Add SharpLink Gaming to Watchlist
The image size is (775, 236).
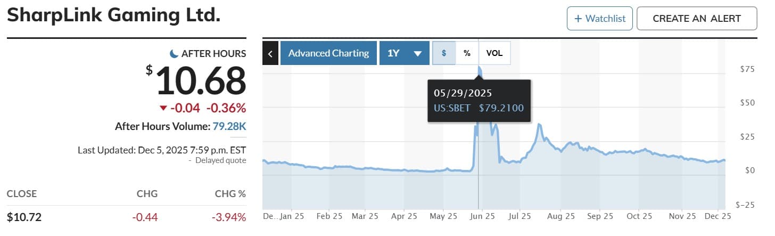600,19
